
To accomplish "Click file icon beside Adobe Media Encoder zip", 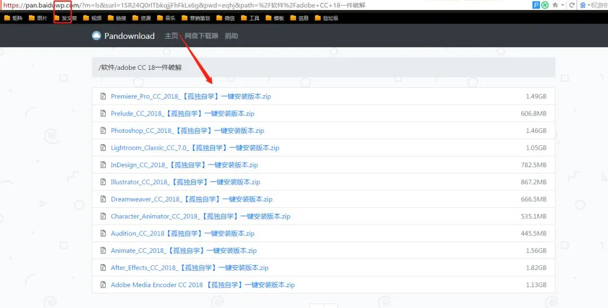I will click(x=103, y=285).
